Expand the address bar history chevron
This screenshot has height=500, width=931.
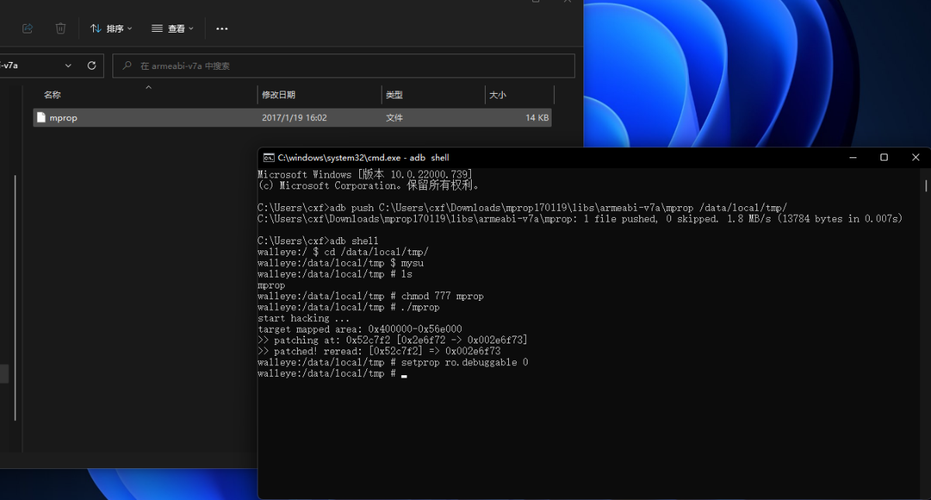(68, 66)
